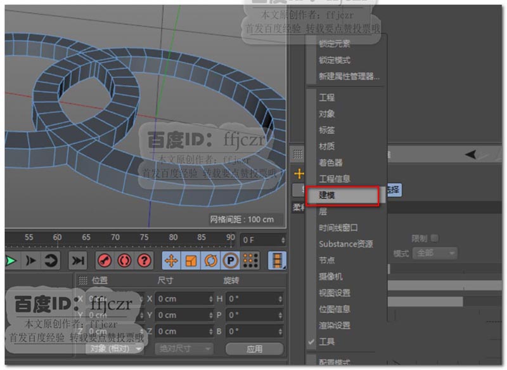Click the rotation B 0° field
Image resolution: width=507 pixels, height=370 pixels.
pos(255,331)
